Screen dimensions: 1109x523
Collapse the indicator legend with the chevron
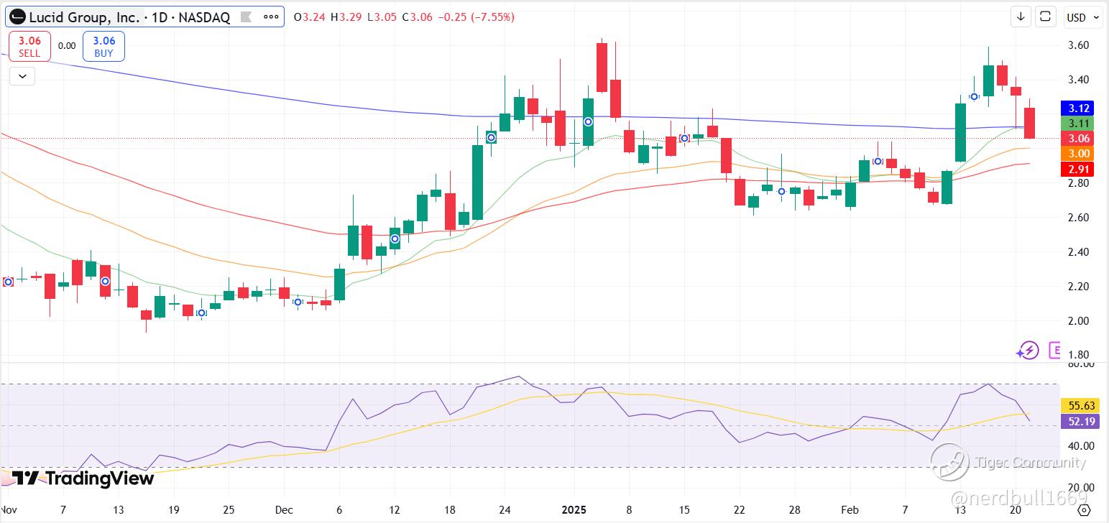[x=22, y=75]
